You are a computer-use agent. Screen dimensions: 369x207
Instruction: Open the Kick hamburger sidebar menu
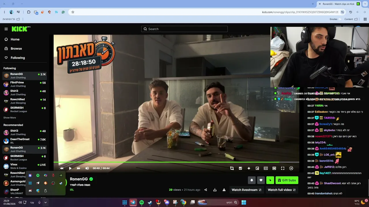point(6,29)
